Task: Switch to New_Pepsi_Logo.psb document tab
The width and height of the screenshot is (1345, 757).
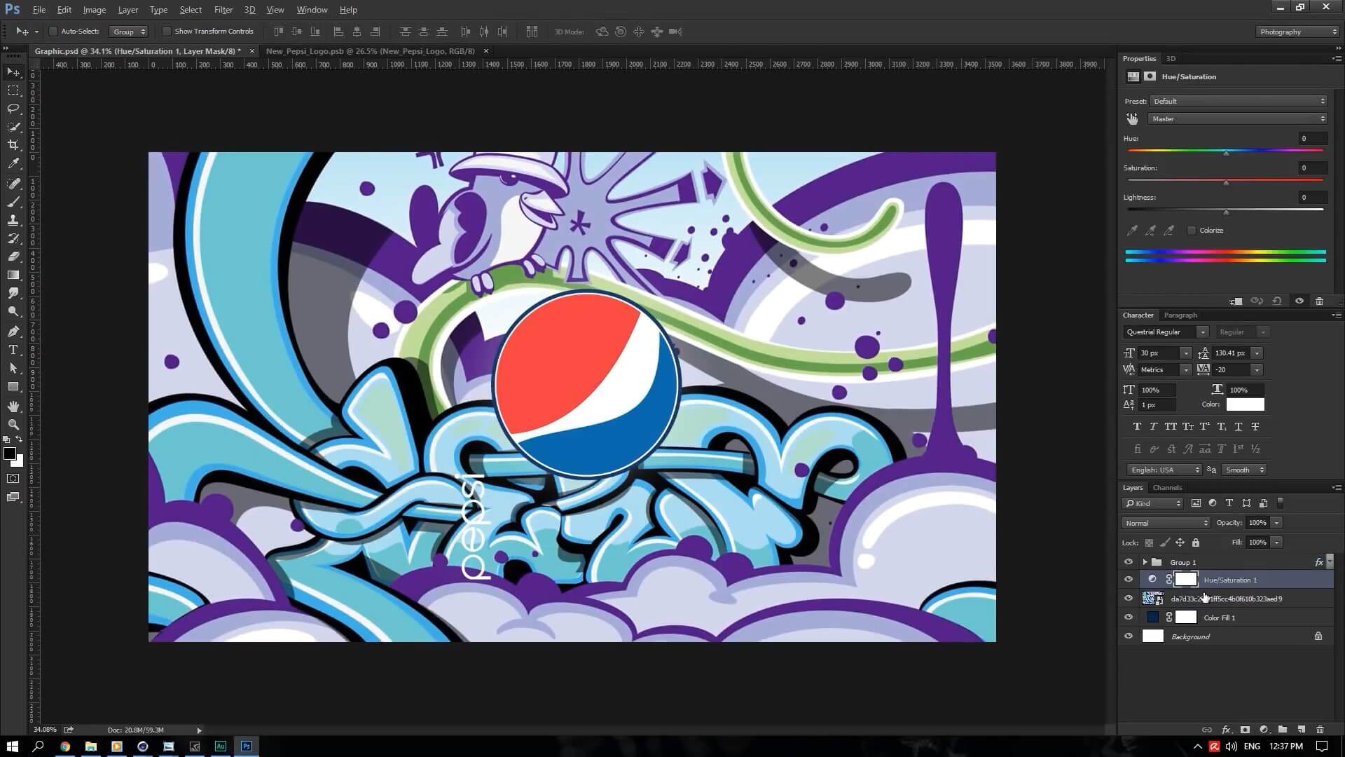Action: [x=370, y=51]
